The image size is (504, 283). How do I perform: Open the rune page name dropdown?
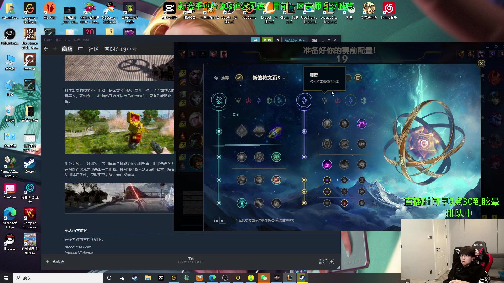click(x=269, y=78)
